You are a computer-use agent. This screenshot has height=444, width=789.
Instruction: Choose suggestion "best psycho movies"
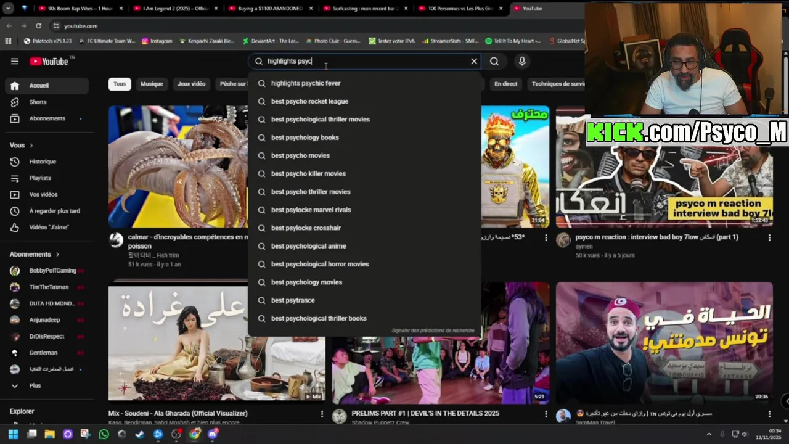(x=364, y=155)
